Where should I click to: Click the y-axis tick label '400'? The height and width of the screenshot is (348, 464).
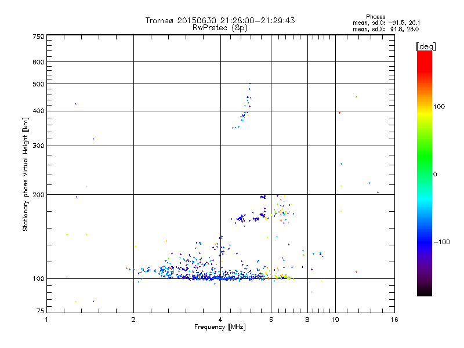[x=38, y=111]
